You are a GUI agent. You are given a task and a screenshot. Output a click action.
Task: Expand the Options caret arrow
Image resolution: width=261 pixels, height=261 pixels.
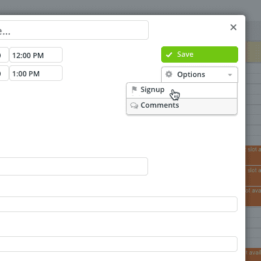pos(230,75)
